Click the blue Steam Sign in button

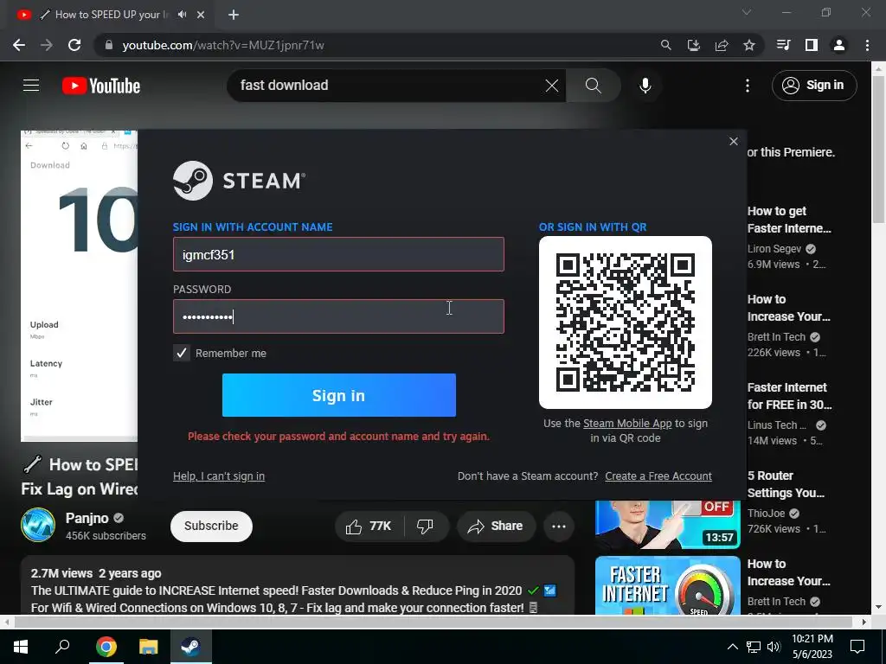pos(339,395)
